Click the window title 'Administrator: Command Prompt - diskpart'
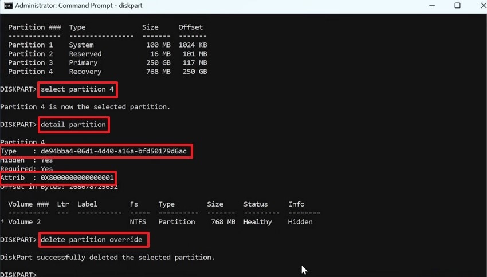 click(78, 6)
